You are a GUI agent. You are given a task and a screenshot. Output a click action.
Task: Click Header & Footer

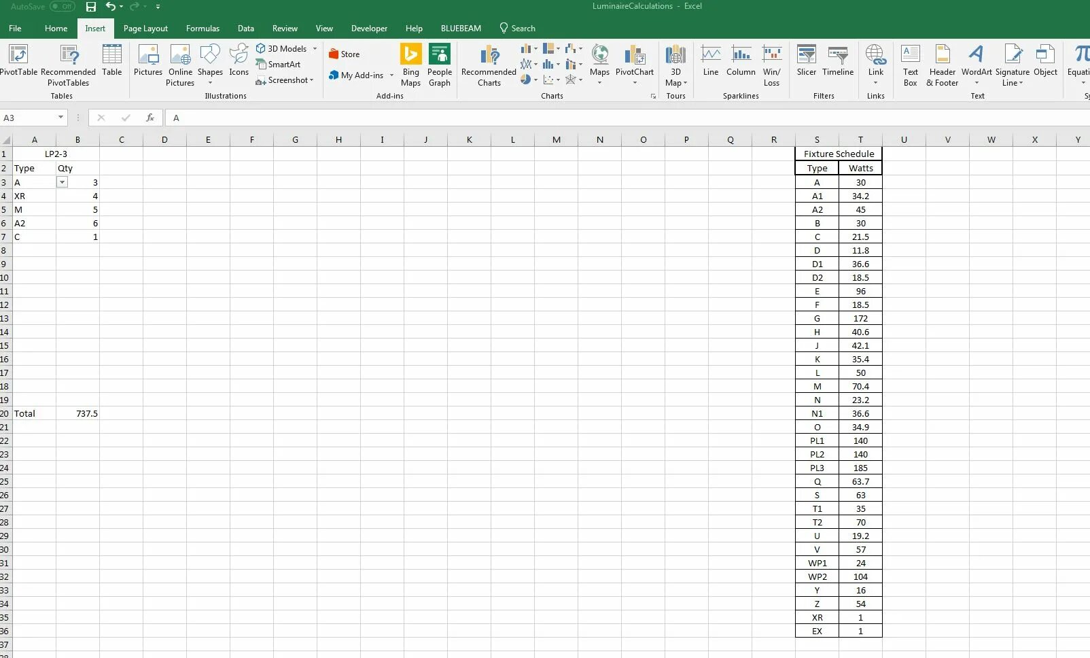(x=943, y=65)
